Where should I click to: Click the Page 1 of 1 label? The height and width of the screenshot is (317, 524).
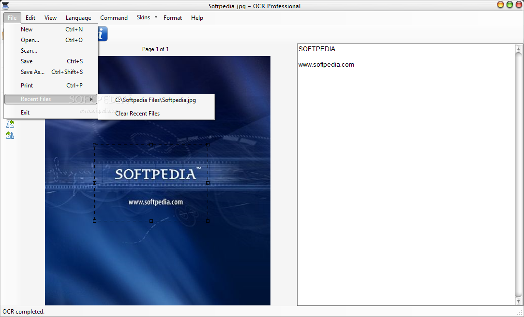coord(155,49)
